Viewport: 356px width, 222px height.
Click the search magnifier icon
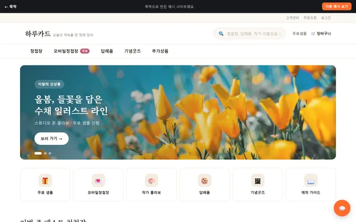click(221, 34)
